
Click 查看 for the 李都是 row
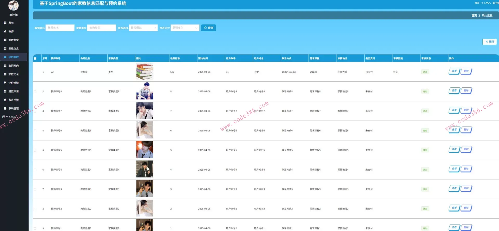point(454,71)
